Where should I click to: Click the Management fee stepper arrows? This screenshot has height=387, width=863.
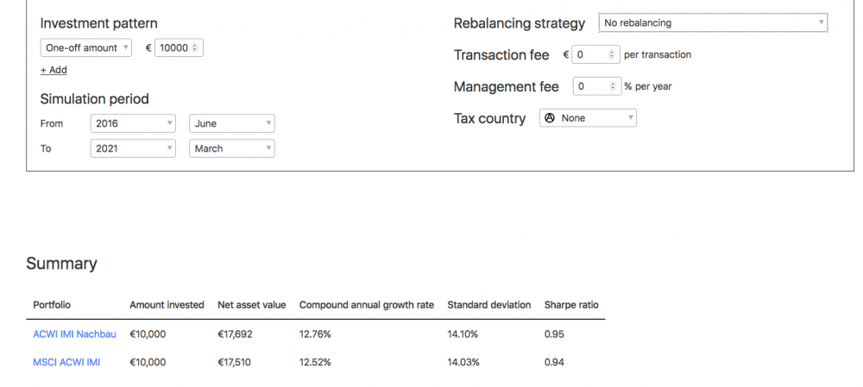[613, 86]
